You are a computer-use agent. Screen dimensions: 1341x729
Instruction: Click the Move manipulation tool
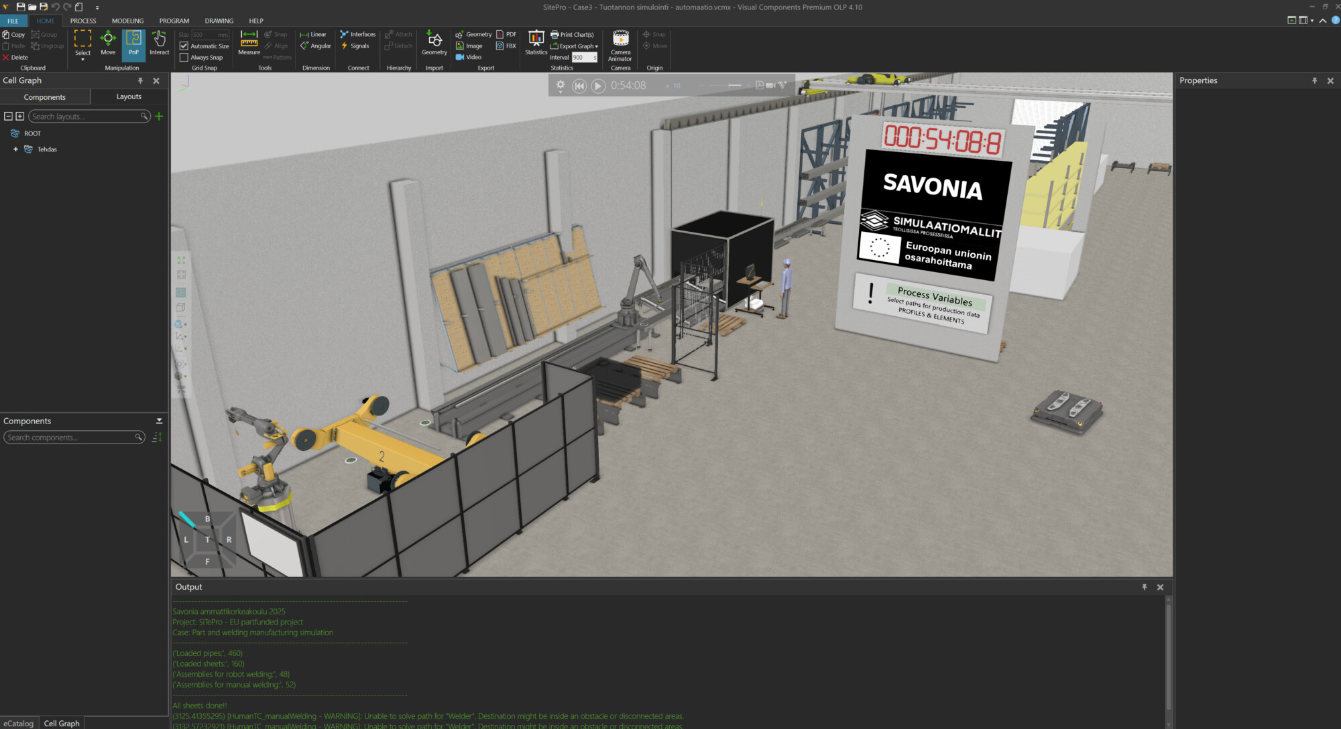coord(108,44)
